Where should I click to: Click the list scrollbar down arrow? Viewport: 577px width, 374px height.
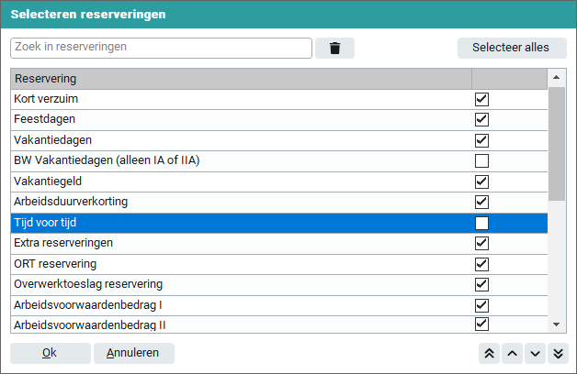point(556,324)
